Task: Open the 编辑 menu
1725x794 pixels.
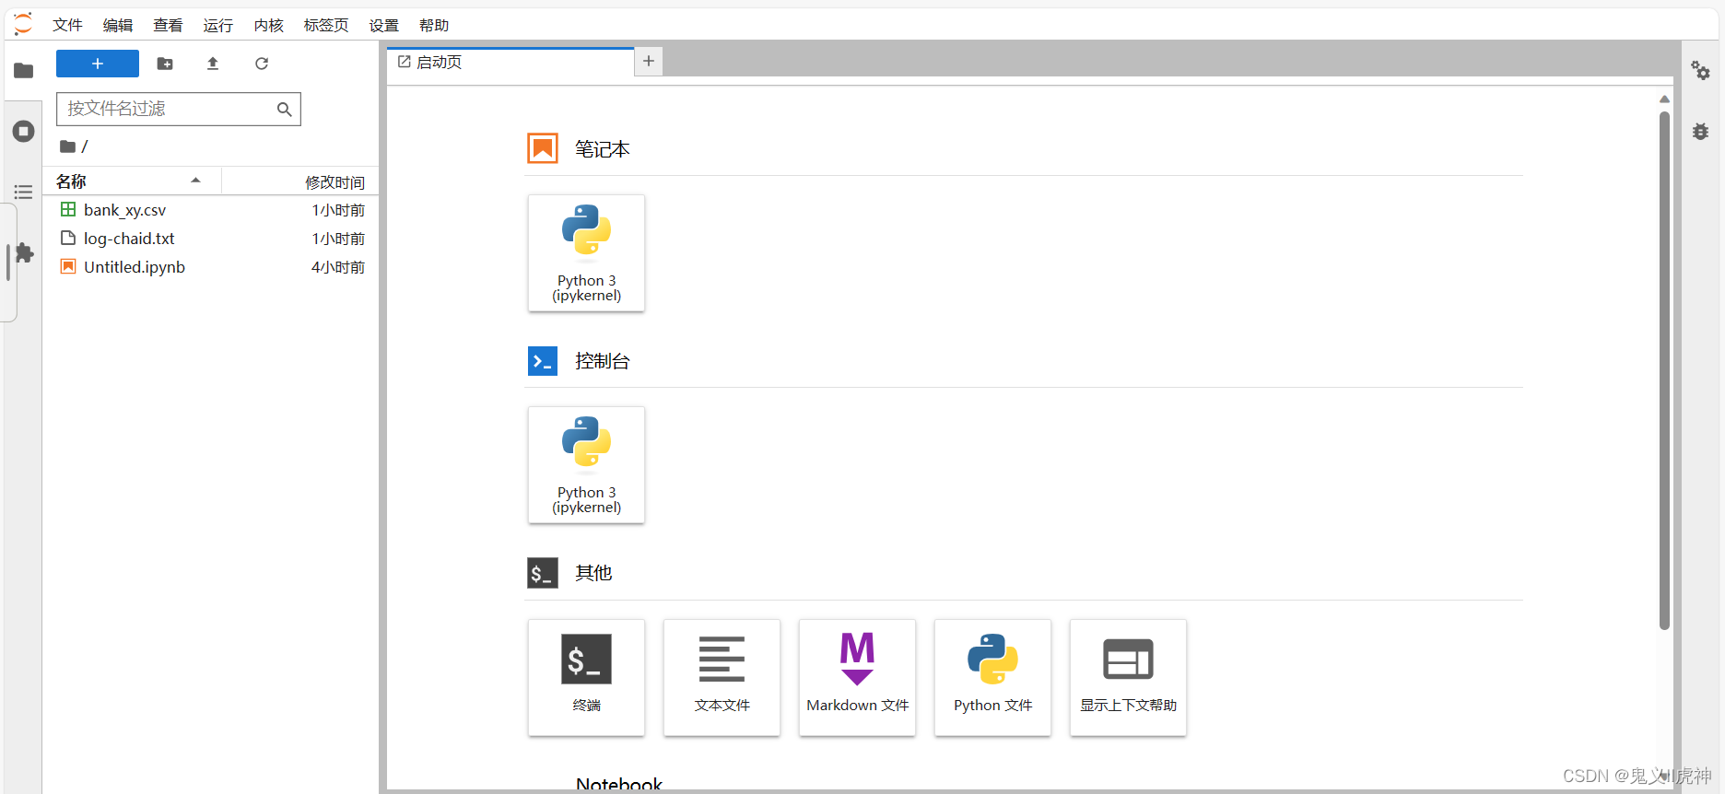Action: point(118,25)
